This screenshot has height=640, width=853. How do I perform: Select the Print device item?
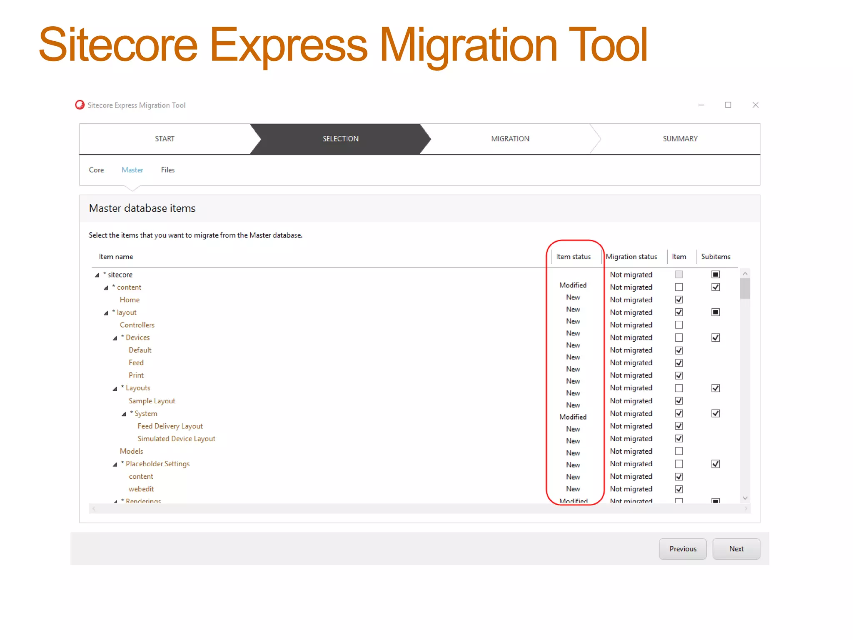(x=136, y=375)
